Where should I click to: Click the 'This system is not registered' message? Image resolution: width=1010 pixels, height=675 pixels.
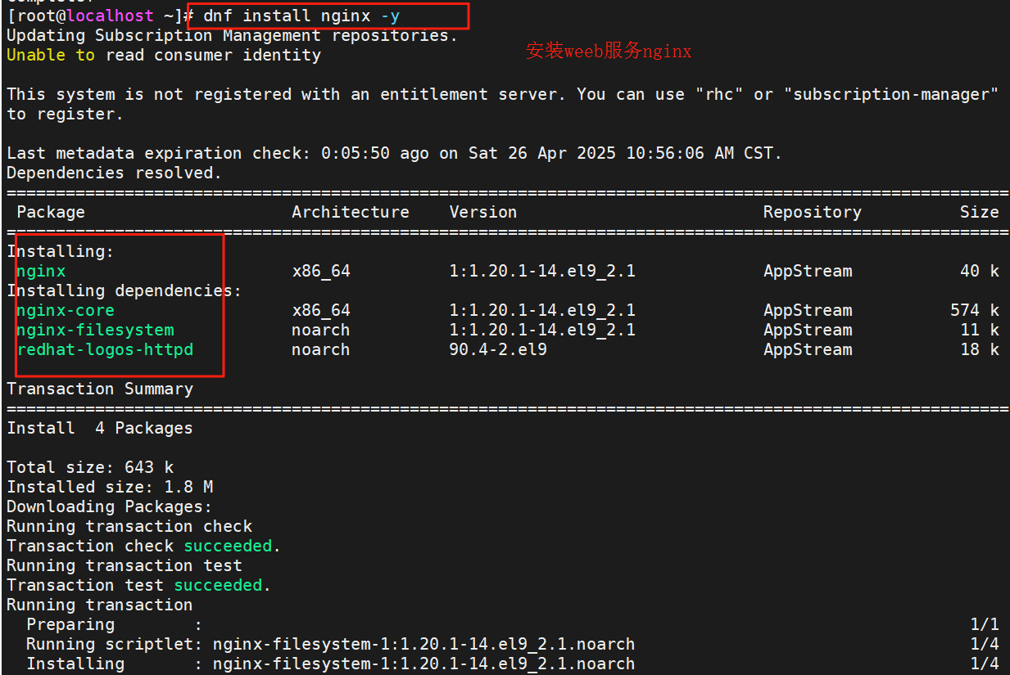(503, 104)
